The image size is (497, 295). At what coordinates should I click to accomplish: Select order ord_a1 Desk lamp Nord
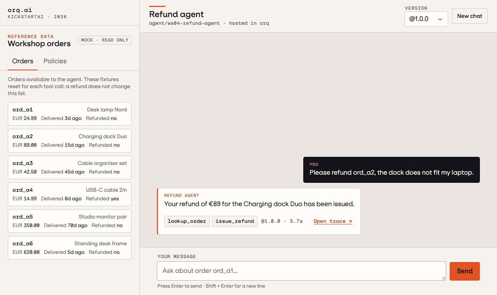(70, 114)
